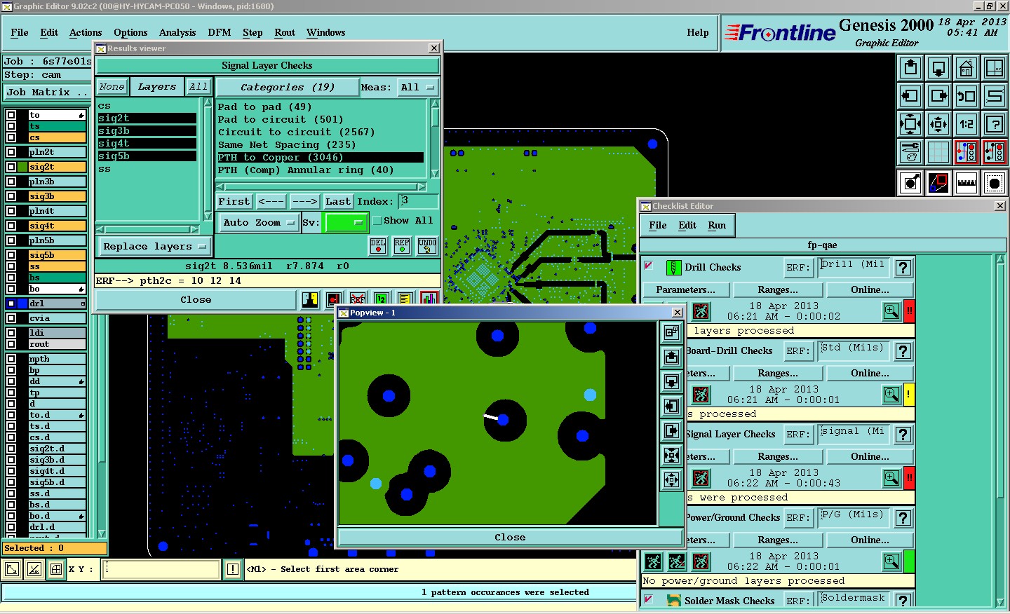Click the area zoom red-blue squares icon
Image resolution: width=1010 pixels, height=614 pixels.
(x=938, y=183)
